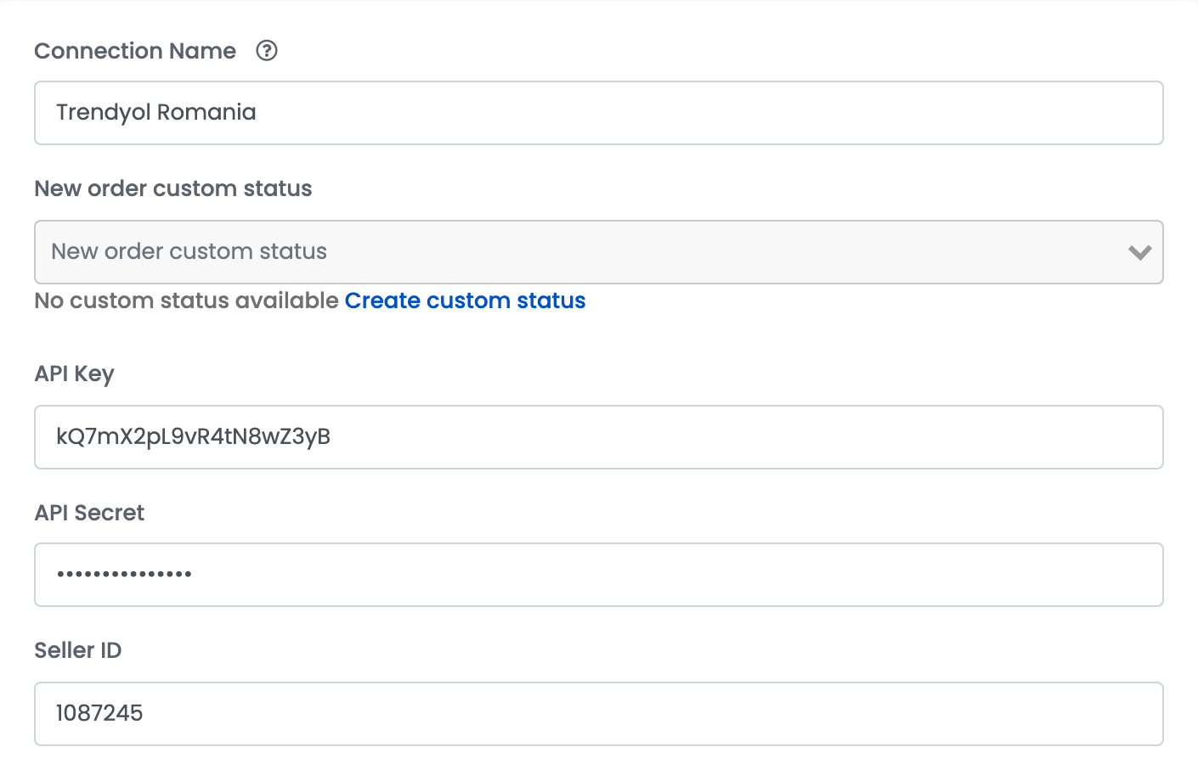The height and width of the screenshot is (764, 1198).
Task: Click the Connection Name help icon
Action: pyautogui.click(x=267, y=51)
